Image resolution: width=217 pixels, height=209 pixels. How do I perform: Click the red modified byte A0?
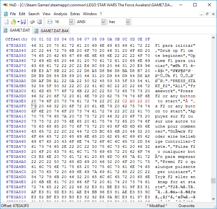pyautogui.click(x=132, y=101)
